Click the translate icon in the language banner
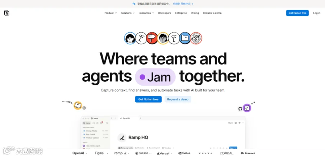The image size is (325, 157). click(134, 4)
